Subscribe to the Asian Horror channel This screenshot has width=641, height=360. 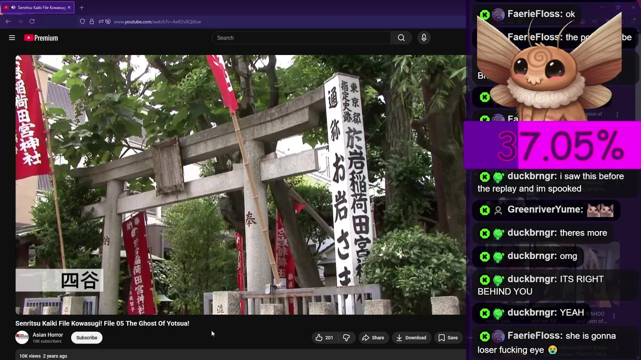coord(87,337)
